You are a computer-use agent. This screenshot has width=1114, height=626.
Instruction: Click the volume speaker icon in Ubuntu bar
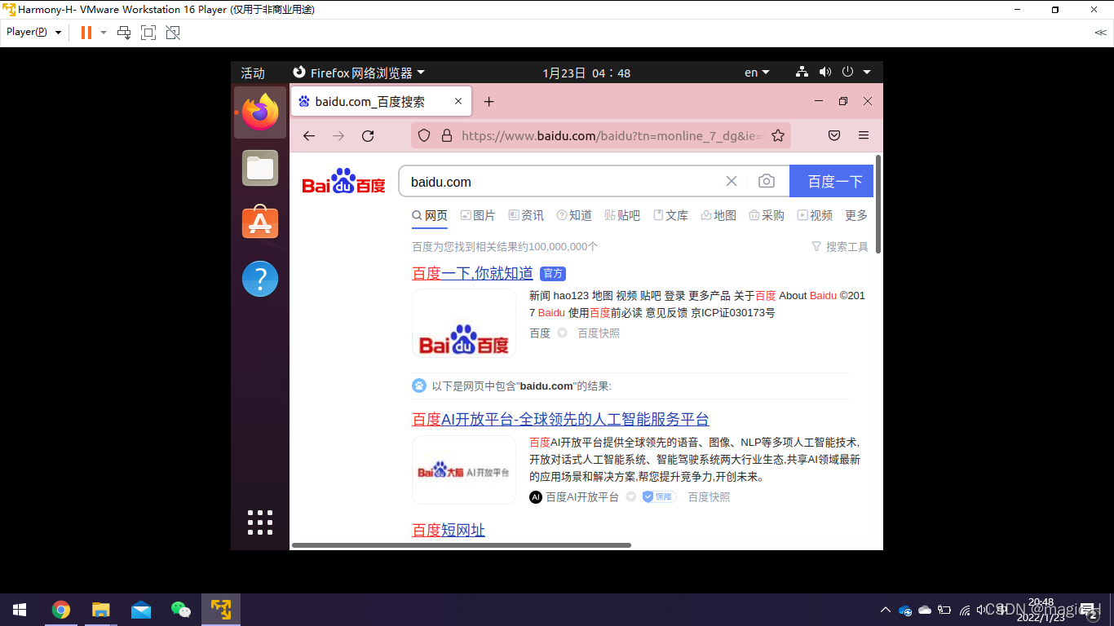(825, 72)
